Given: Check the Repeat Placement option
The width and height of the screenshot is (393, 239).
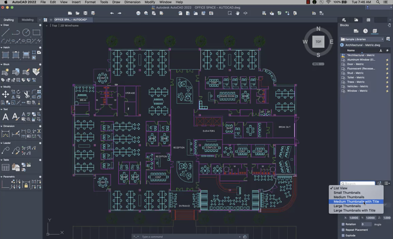Looking at the screenshot, I should 342,229.
